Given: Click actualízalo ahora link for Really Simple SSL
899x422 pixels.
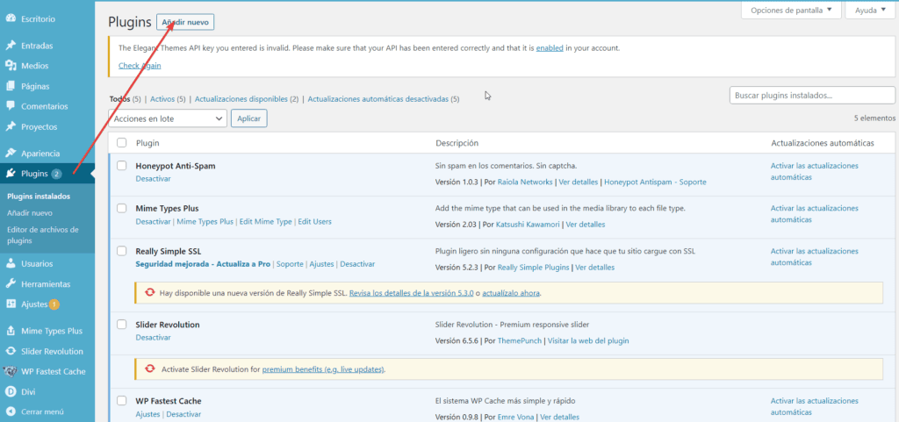Looking at the screenshot, I should (510, 293).
